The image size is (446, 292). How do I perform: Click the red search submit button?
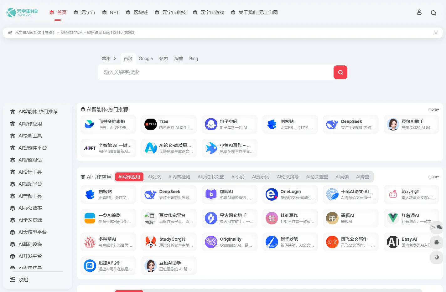(x=340, y=72)
